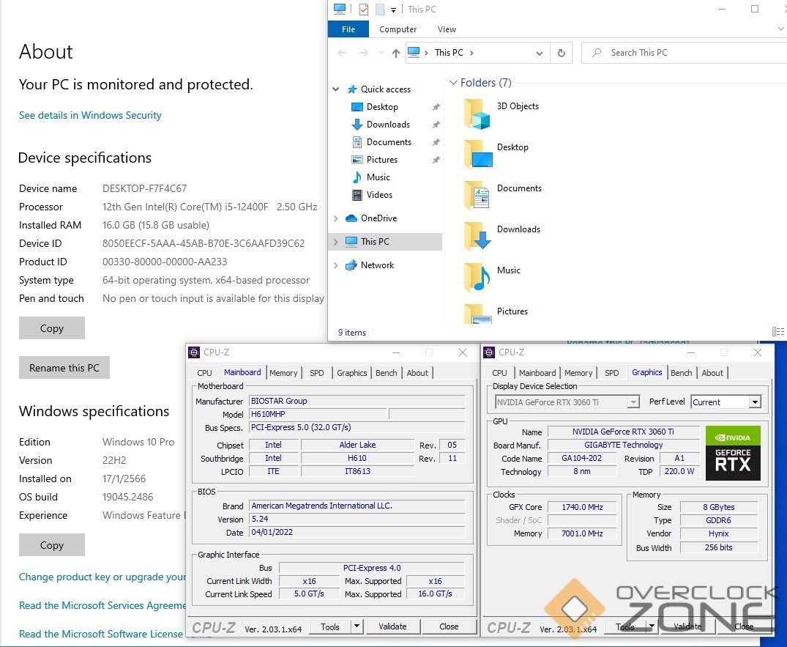Open See details in Windows Security link

coord(90,116)
